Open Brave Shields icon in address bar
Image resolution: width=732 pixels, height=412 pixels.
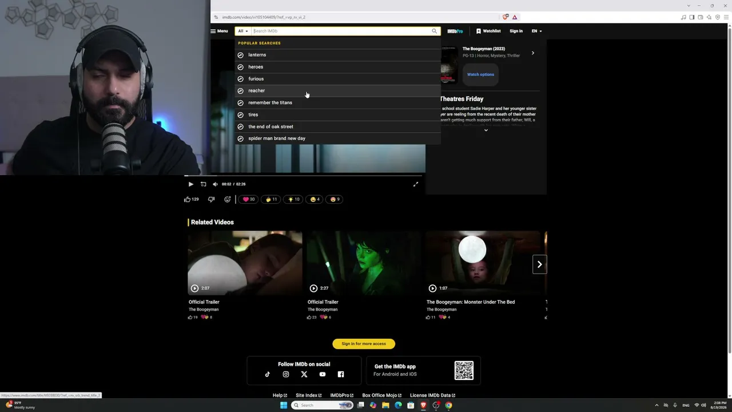point(506,17)
